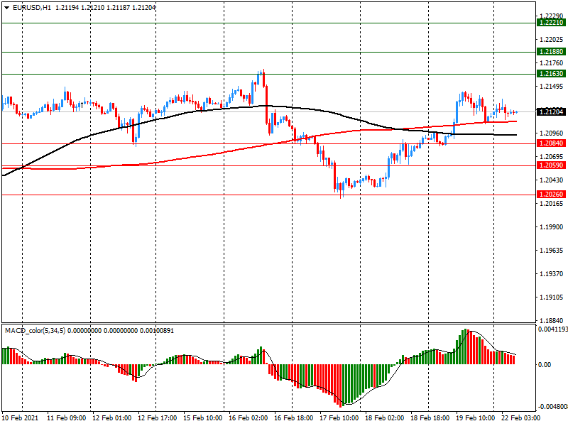The height and width of the screenshot is (426, 568).
Task: Click the triangle arrow beside EURUSD,H1
Action: (x=6, y=7)
